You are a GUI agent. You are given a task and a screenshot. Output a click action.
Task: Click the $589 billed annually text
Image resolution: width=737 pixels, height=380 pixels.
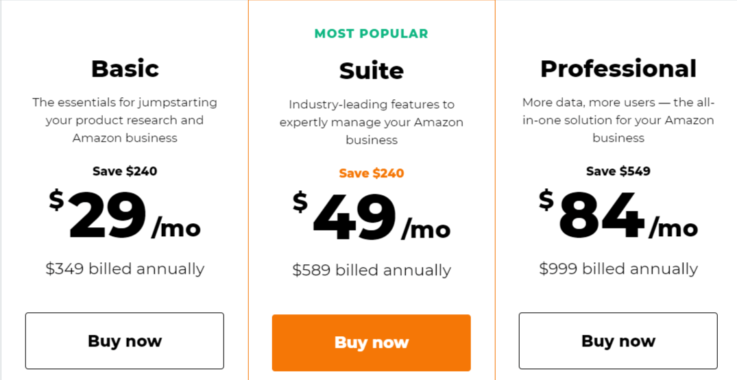coord(372,270)
